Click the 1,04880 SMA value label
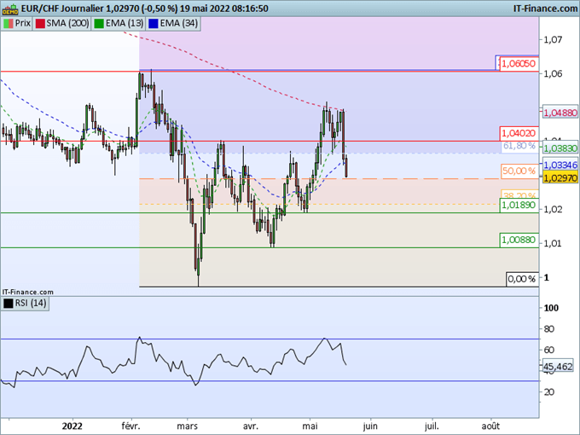The width and height of the screenshot is (580, 435). tap(560, 113)
